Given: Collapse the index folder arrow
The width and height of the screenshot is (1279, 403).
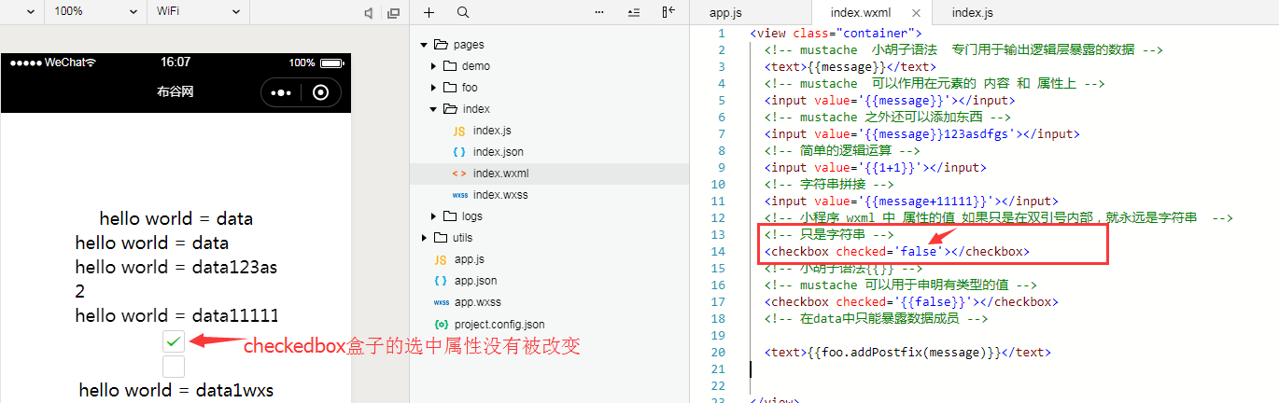Looking at the screenshot, I should (x=433, y=109).
